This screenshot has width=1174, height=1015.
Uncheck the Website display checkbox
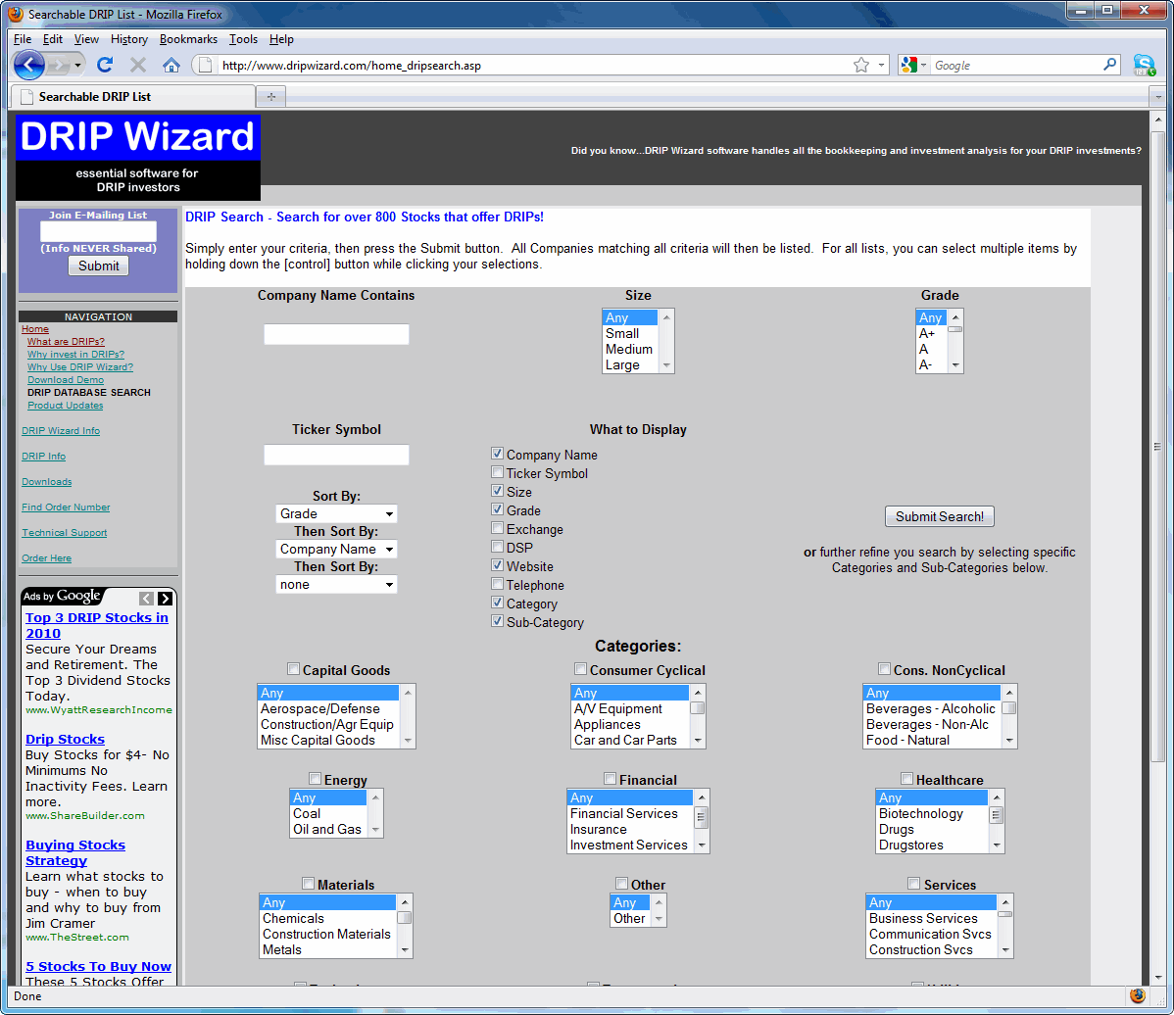(498, 565)
